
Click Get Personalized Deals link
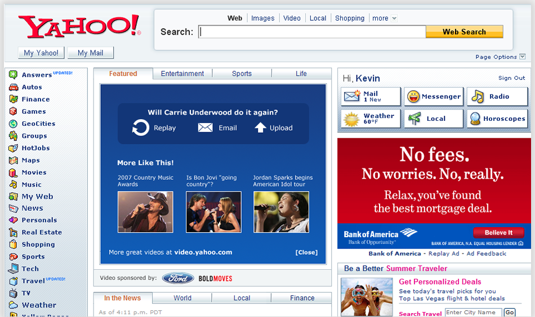[x=440, y=282]
